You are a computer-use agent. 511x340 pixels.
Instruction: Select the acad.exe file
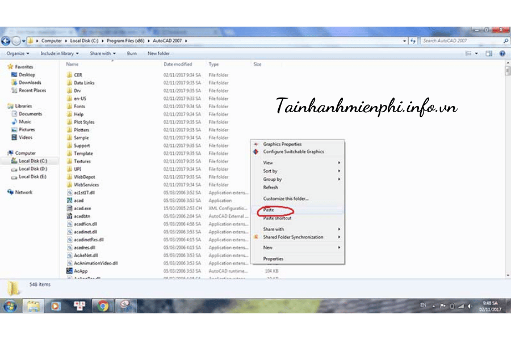pyautogui.click(x=82, y=209)
